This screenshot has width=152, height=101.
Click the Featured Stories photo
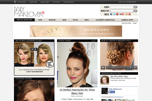point(34,90)
